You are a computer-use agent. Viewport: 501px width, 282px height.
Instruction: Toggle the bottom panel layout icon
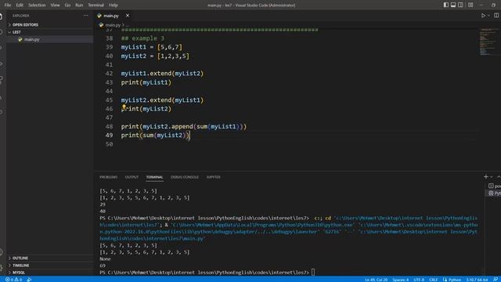(x=453, y=5)
